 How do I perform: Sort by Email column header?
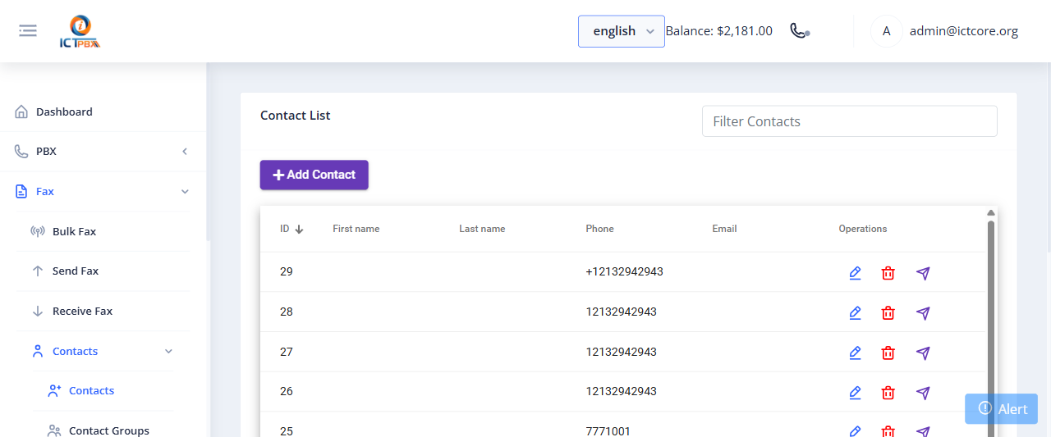click(x=724, y=229)
